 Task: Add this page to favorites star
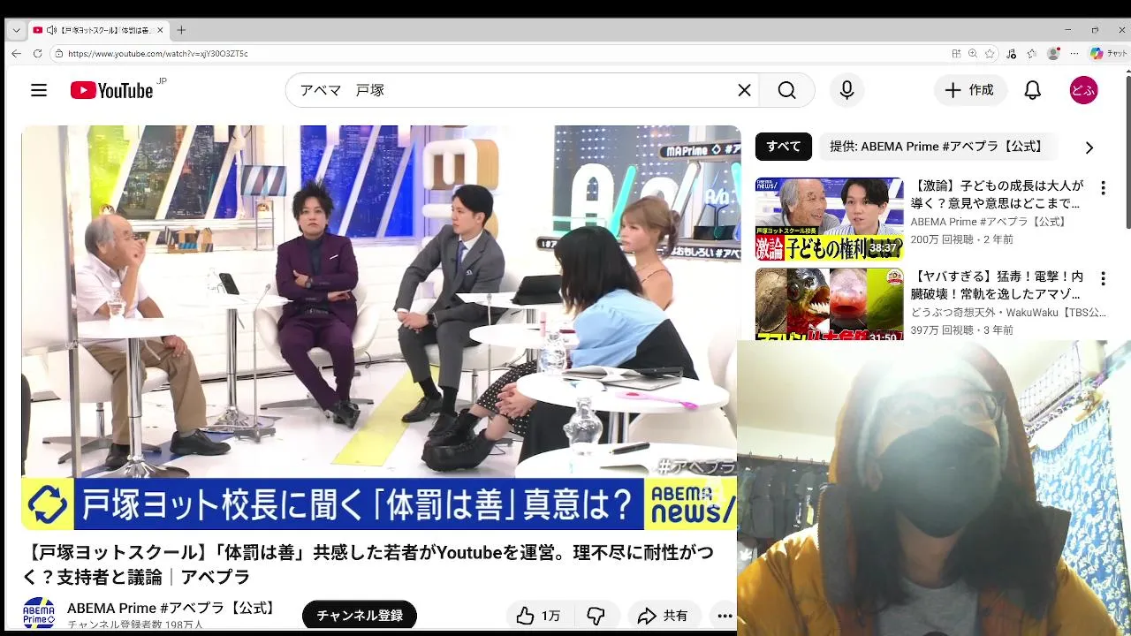991,53
